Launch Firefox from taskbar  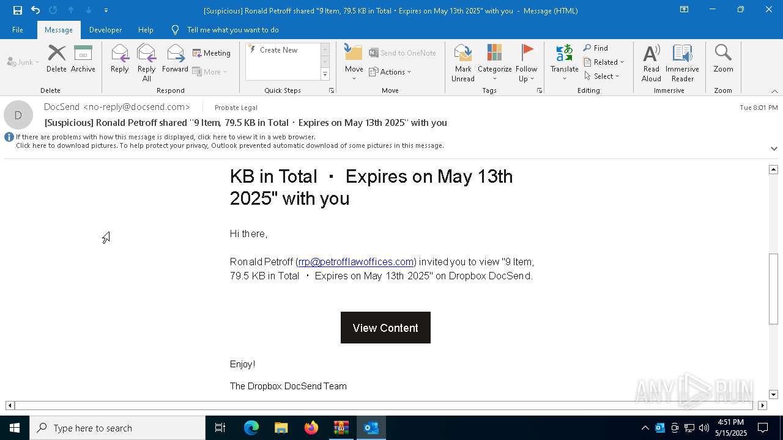pyautogui.click(x=311, y=428)
